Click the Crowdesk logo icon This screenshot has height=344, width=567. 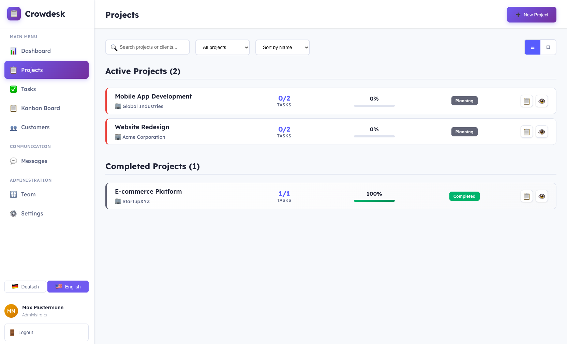(x=14, y=14)
